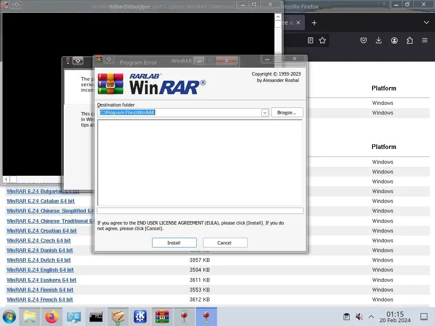This screenshot has width=435, height=326.
Task: Open the package installer box icon in taskbar
Action: (x=118, y=317)
